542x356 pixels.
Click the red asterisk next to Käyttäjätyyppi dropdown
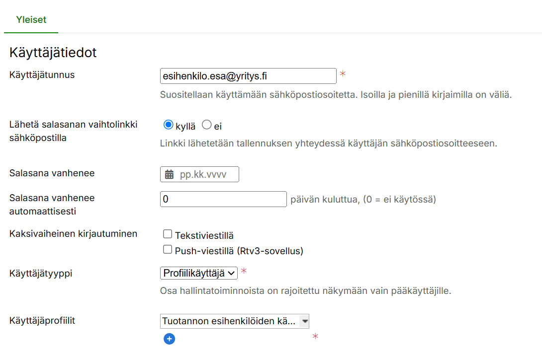tap(244, 271)
